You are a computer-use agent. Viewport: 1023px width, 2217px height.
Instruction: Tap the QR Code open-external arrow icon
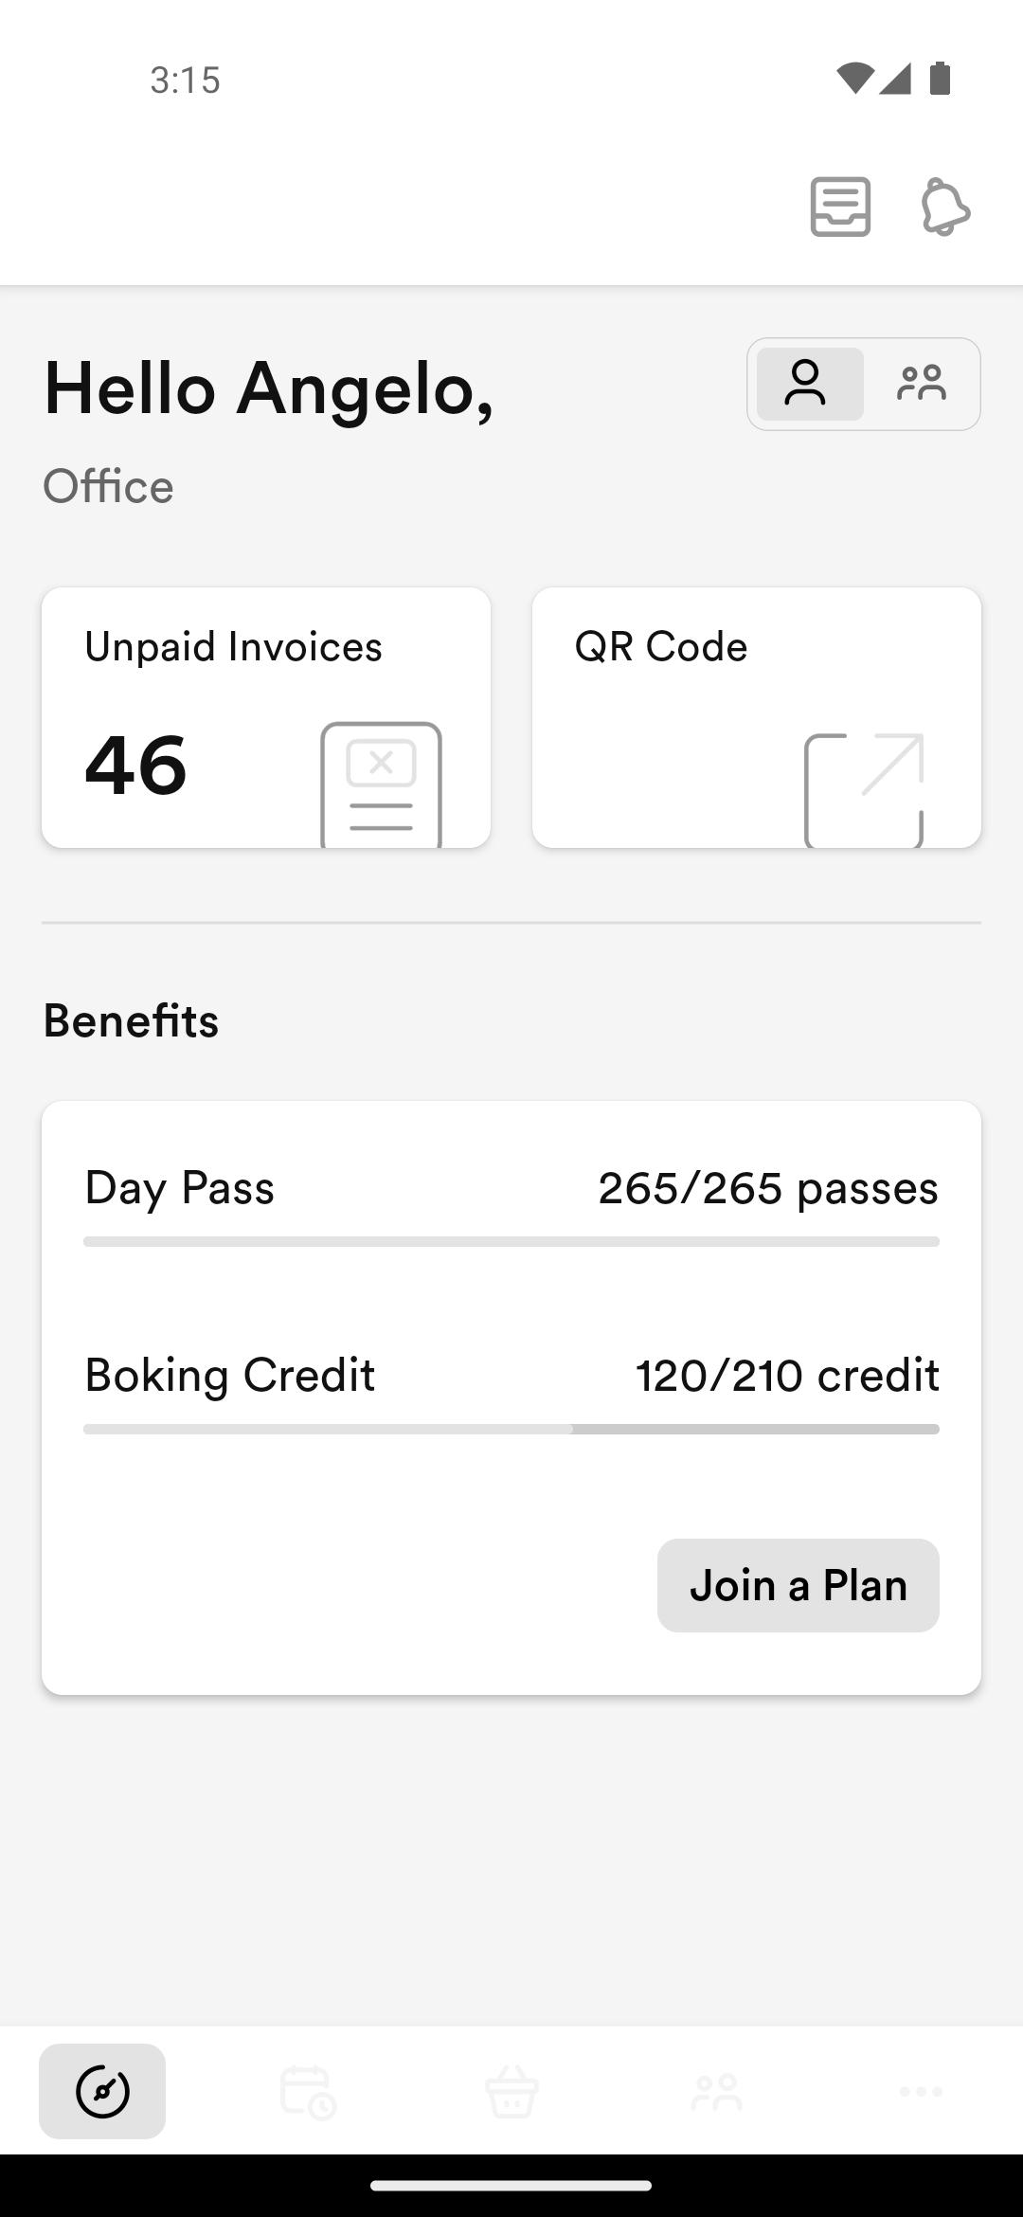[864, 790]
